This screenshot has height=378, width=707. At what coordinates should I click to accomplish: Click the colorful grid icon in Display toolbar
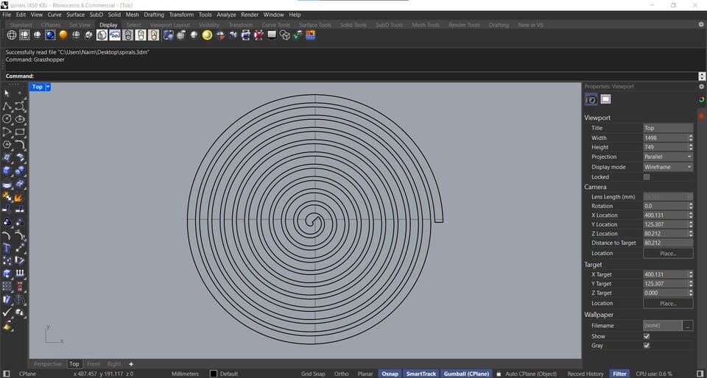tap(310, 35)
